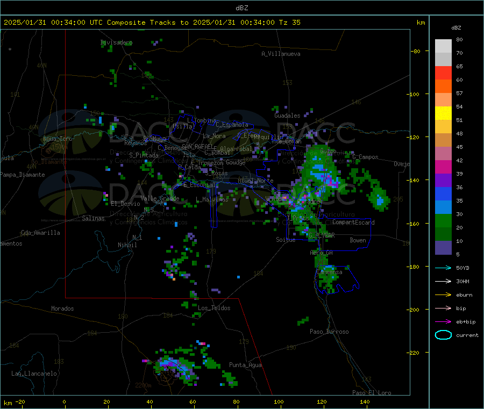Select the 'Bowen' location label
This screenshot has width=484, height=409.
(358, 240)
